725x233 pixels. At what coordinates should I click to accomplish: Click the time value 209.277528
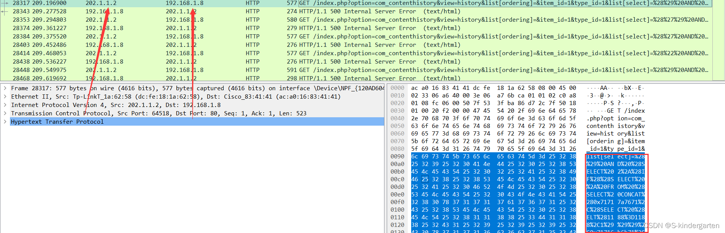[x=49, y=11]
